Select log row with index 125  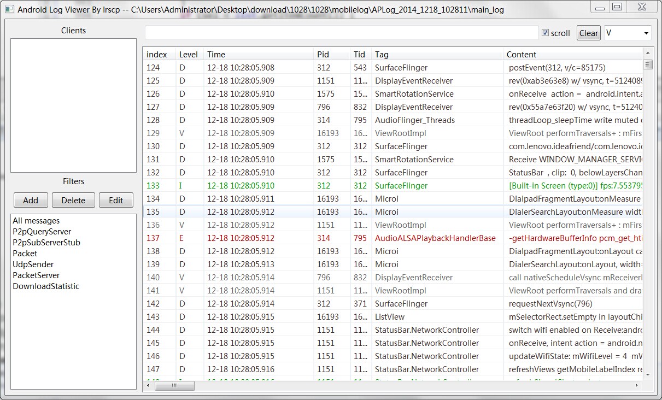(x=393, y=81)
